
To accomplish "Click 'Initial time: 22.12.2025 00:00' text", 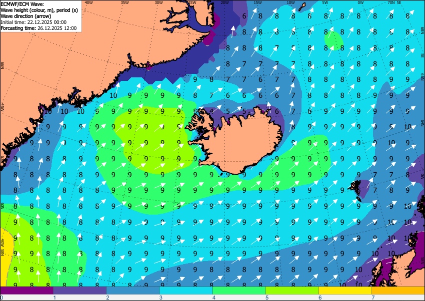I will [x=33, y=22].
